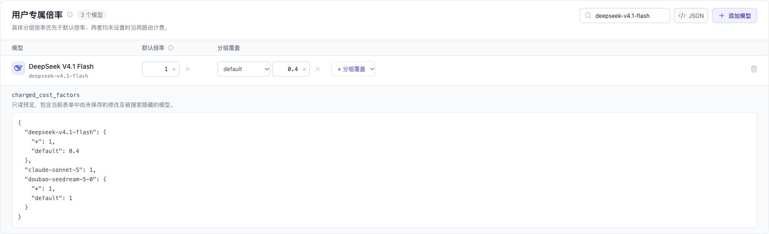Click the 模型 column header

coord(17,48)
